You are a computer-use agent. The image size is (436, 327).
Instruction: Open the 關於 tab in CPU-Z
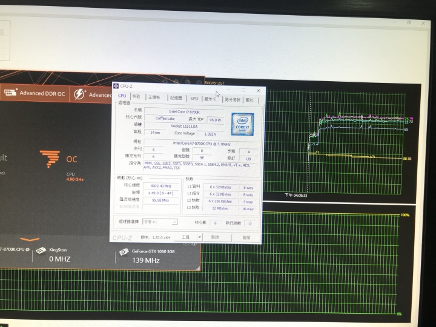(x=249, y=100)
